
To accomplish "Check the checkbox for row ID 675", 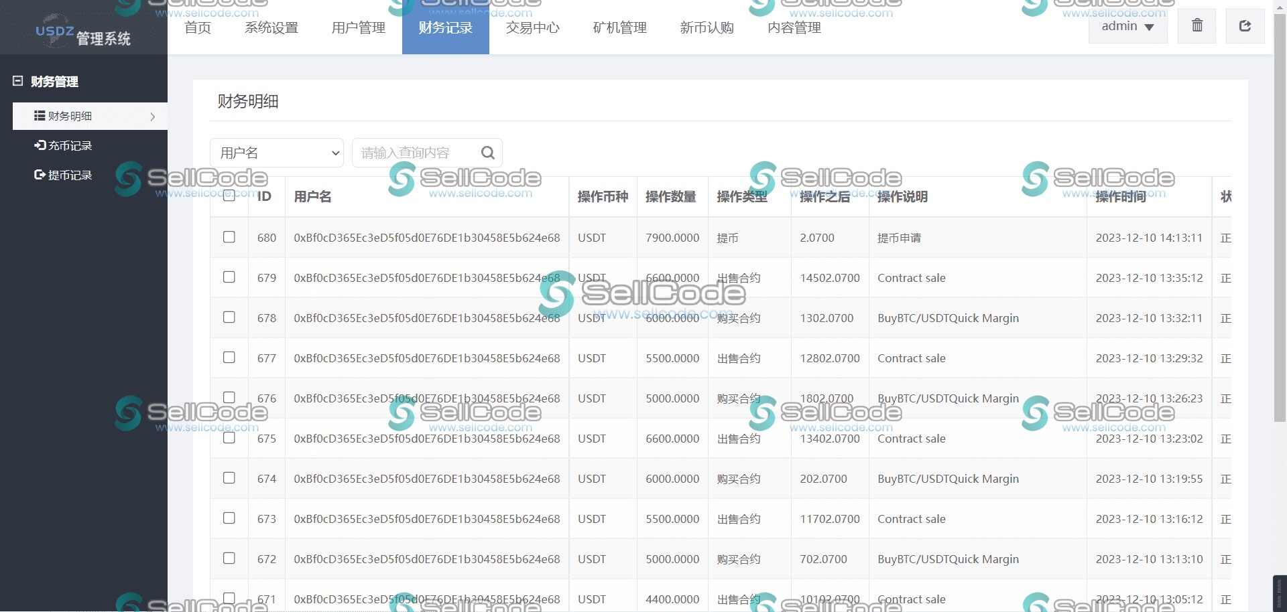I will tap(229, 437).
